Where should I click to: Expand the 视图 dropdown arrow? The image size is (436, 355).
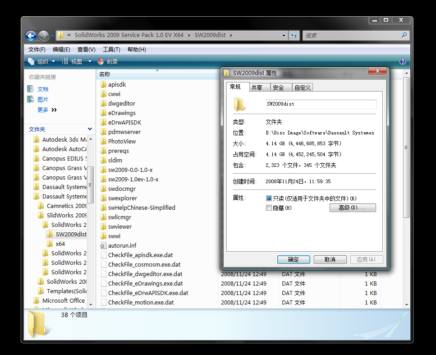point(90,61)
